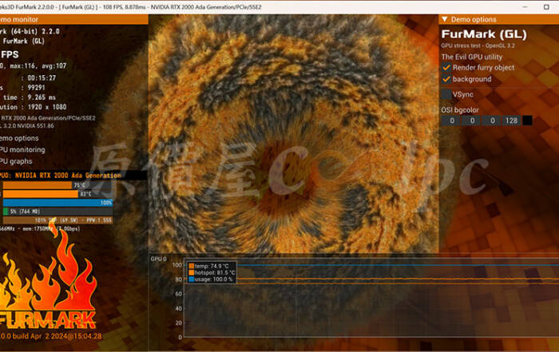Open the black OSI bgcolor swatch

527,121
